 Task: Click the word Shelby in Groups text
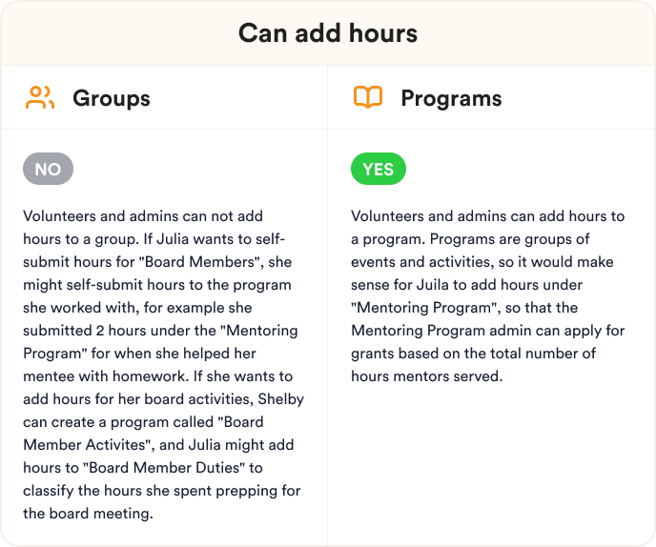coord(280,399)
